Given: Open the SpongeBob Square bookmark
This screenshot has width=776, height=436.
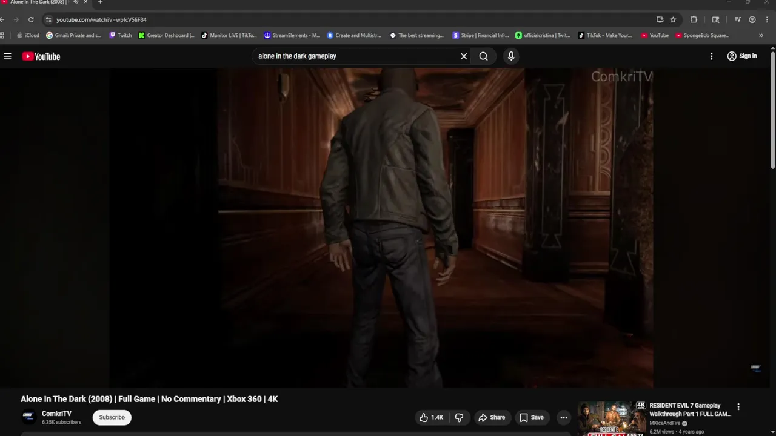Looking at the screenshot, I should click(702, 35).
